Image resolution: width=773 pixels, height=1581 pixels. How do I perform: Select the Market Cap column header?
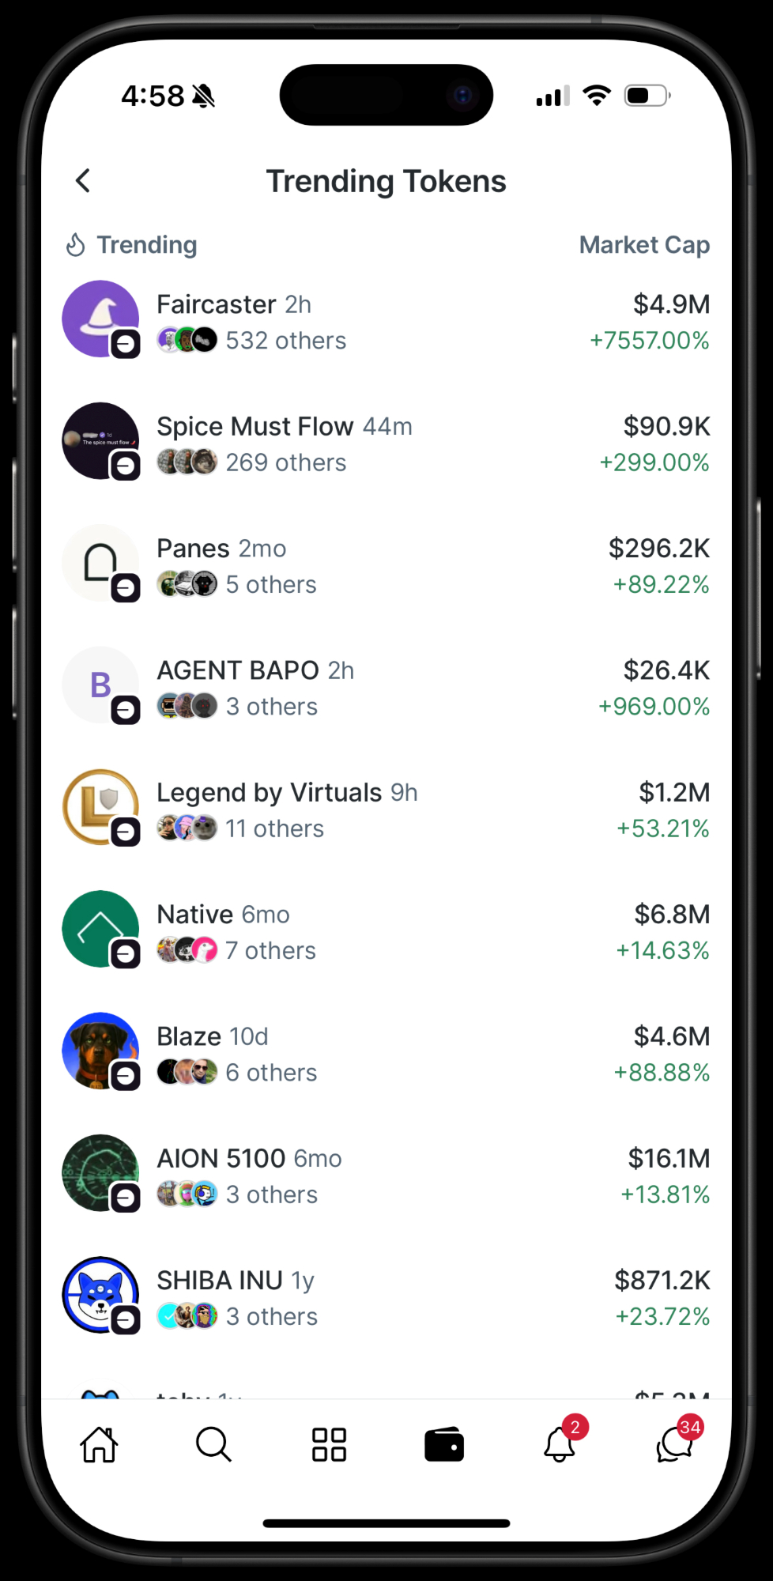(644, 245)
